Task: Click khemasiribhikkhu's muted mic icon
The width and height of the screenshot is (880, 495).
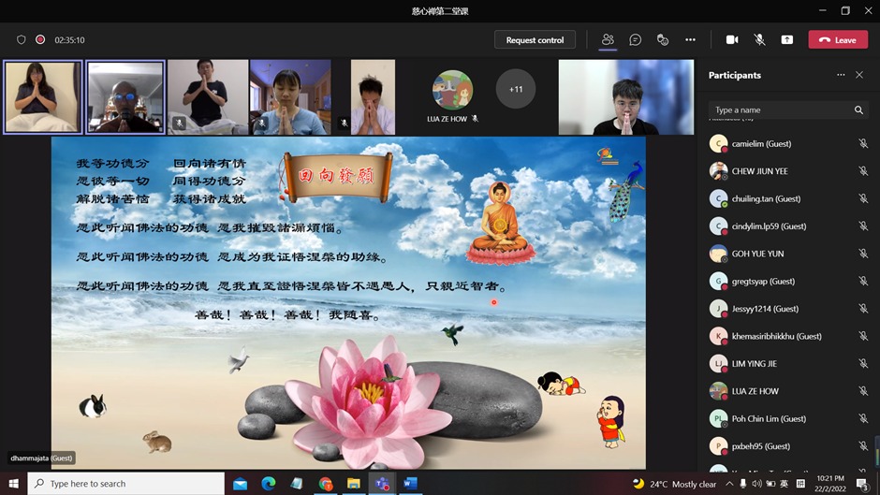Action: pyautogui.click(x=863, y=336)
